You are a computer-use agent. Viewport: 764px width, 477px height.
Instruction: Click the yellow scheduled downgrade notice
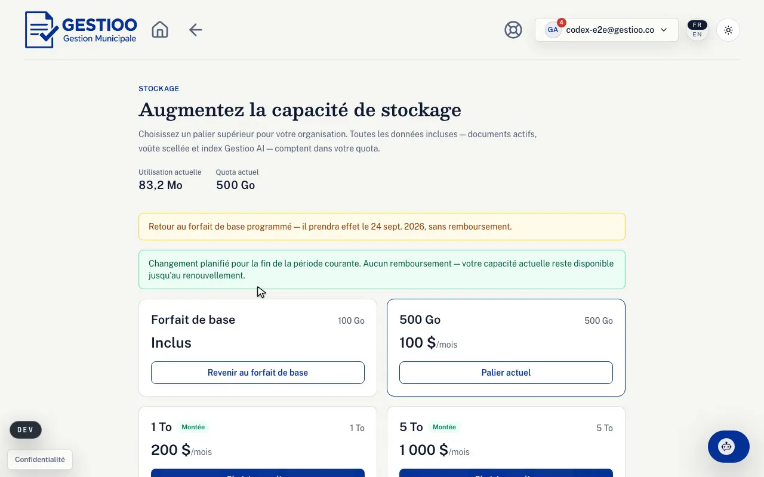click(382, 227)
